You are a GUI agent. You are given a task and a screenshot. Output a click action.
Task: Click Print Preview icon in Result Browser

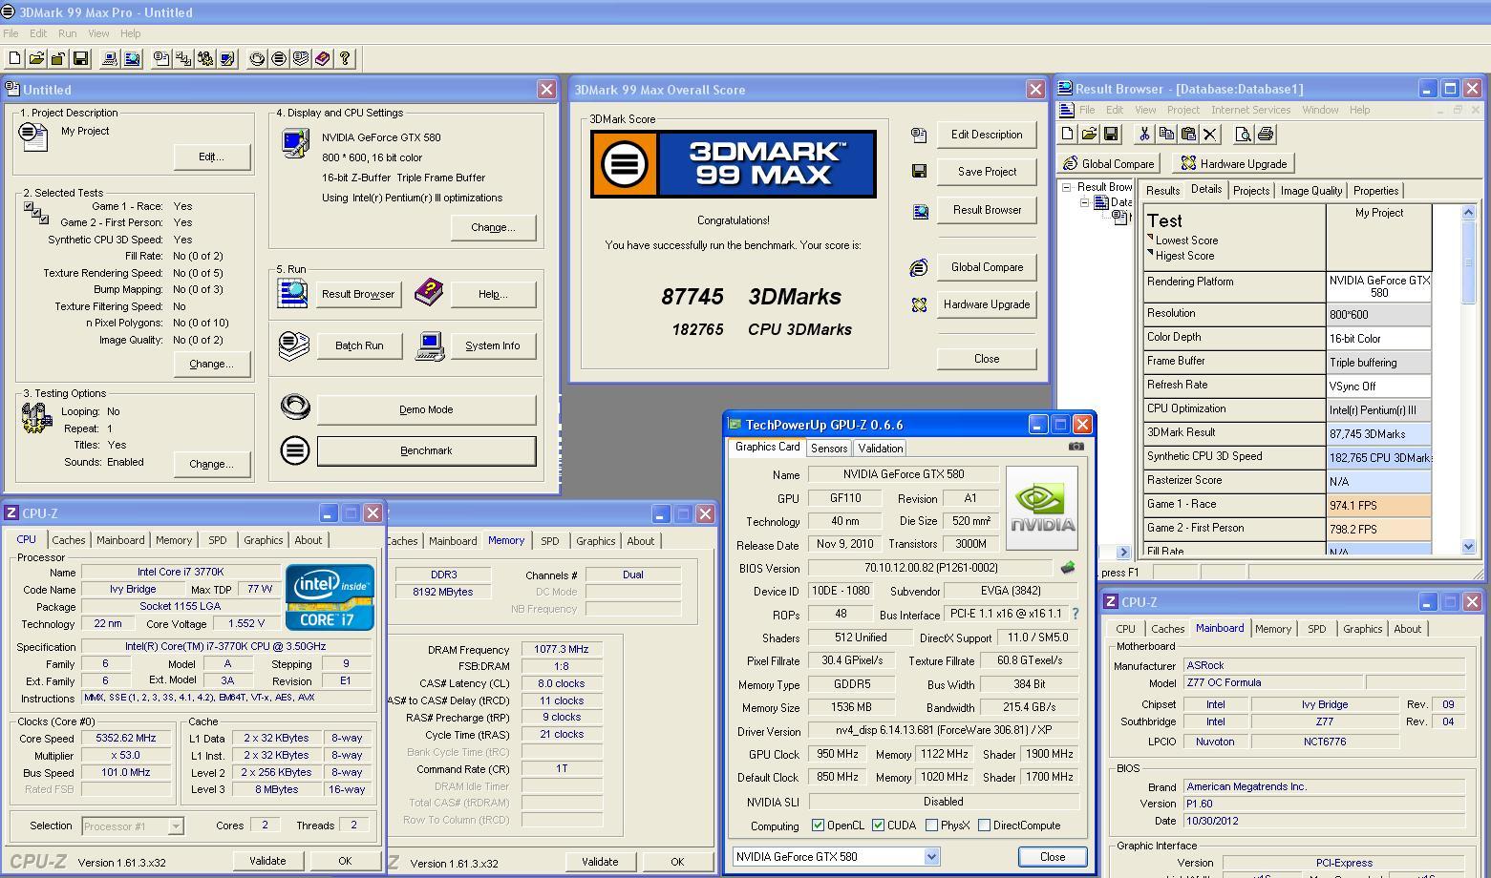pyautogui.click(x=1244, y=135)
